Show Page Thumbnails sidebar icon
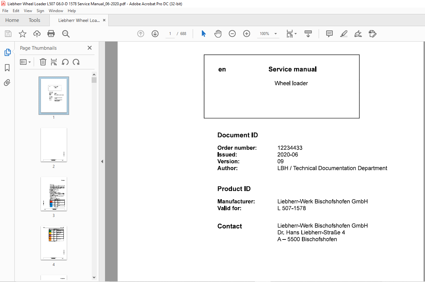425x282 pixels. [7, 52]
